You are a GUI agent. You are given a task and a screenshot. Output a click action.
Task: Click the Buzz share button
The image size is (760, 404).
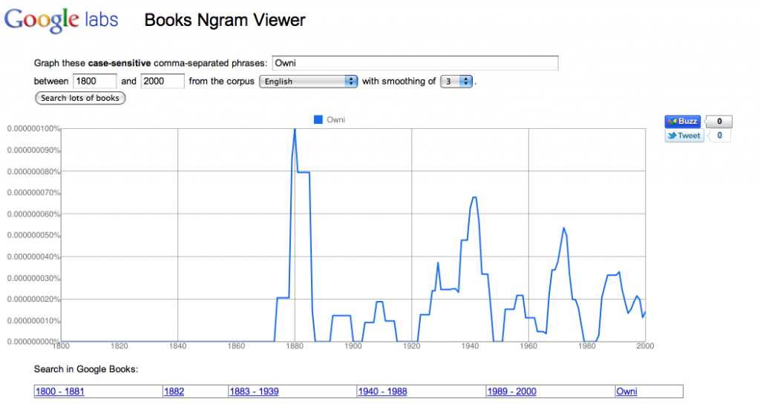point(683,121)
